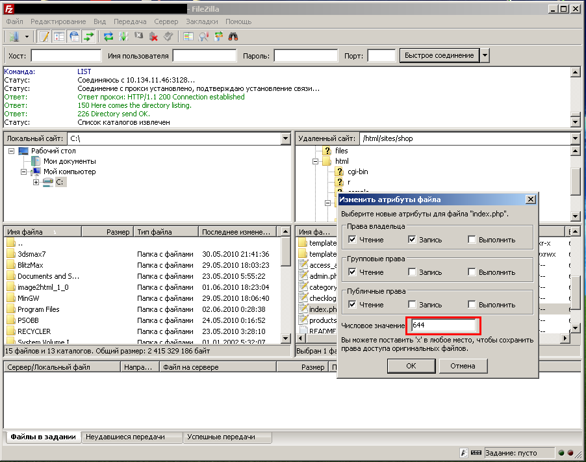586x462 pixels.
Task: Click the OK button in dialog
Action: pyautogui.click(x=411, y=366)
